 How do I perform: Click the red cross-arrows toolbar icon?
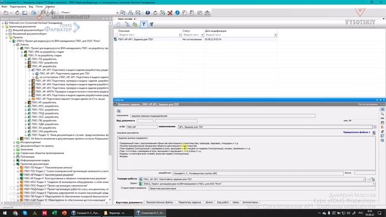[170, 13]
